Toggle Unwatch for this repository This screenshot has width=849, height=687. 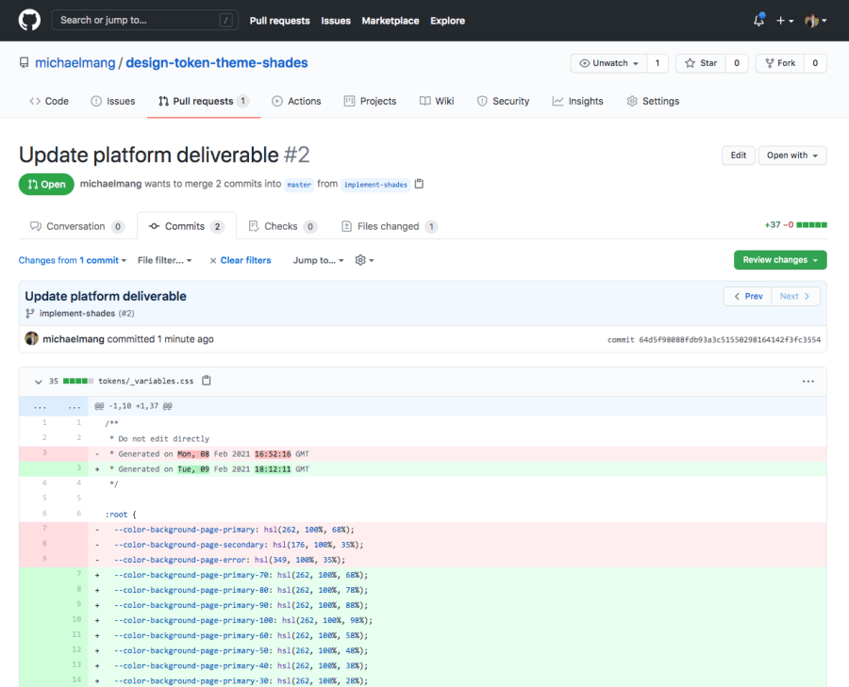[x=609, y=63]
